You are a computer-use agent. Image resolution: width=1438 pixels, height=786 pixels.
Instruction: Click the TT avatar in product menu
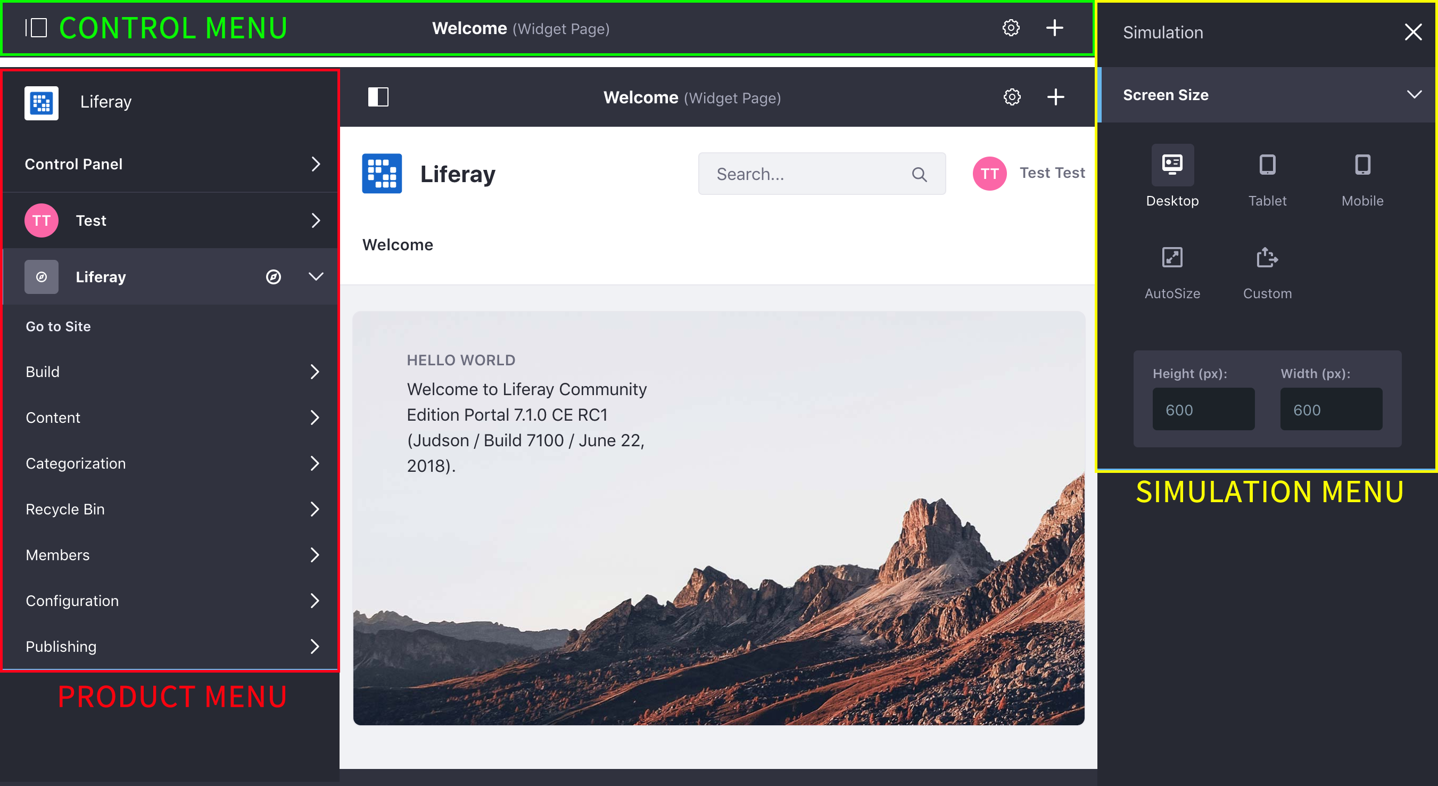(42, 220)
